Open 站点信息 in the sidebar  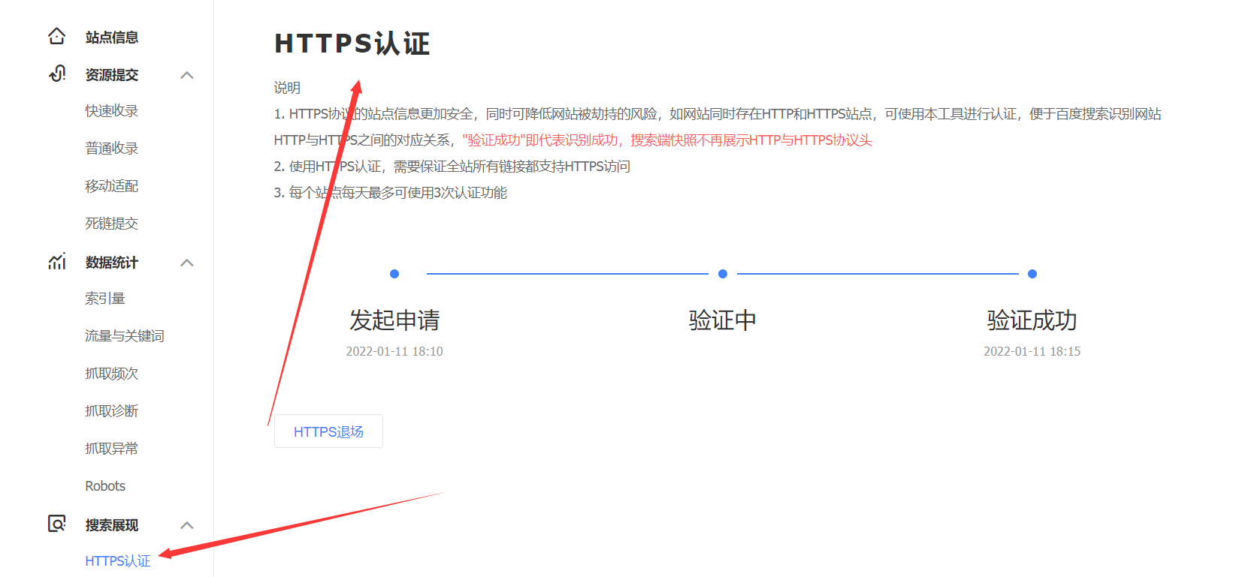tap(112, 37)
